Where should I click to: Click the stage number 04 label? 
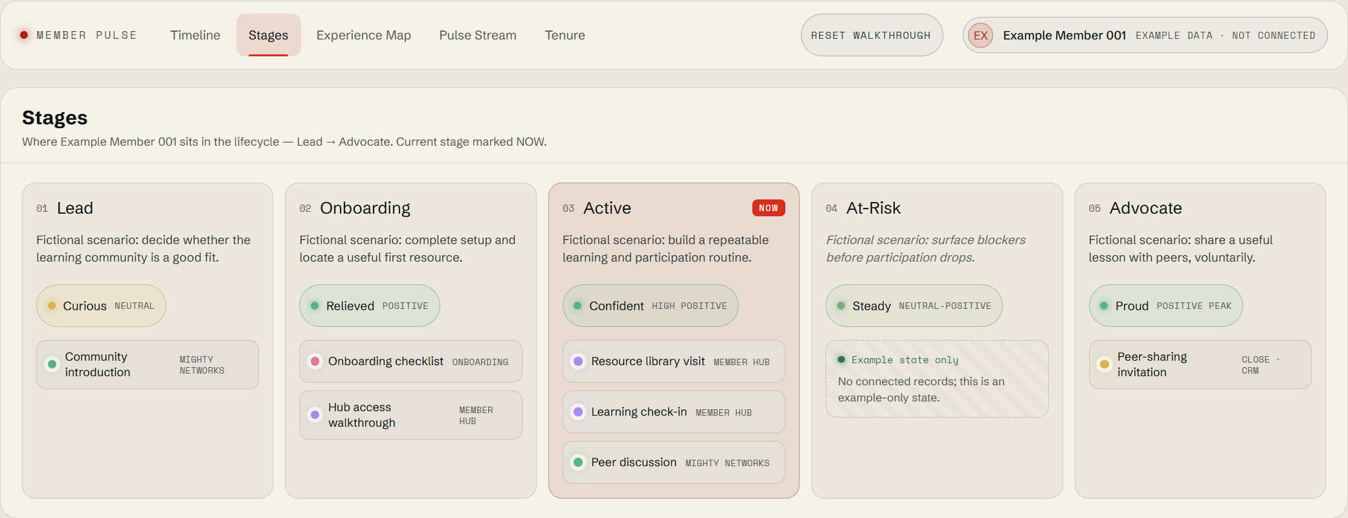point(831,208)
